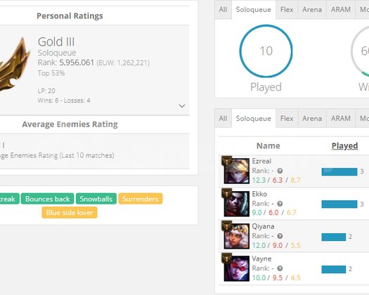369x295 pixels.
Task: Click the Bounces back tag
Action: tap(47, 199)
